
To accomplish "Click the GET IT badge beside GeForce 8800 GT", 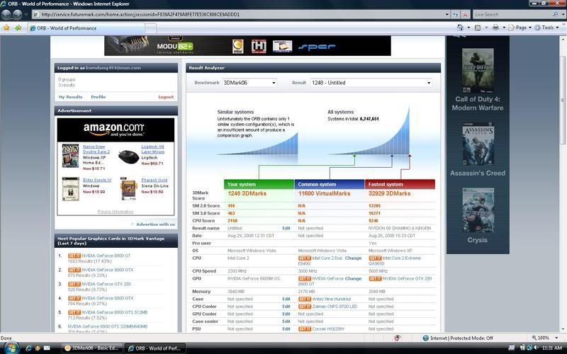I will point(74,256).
